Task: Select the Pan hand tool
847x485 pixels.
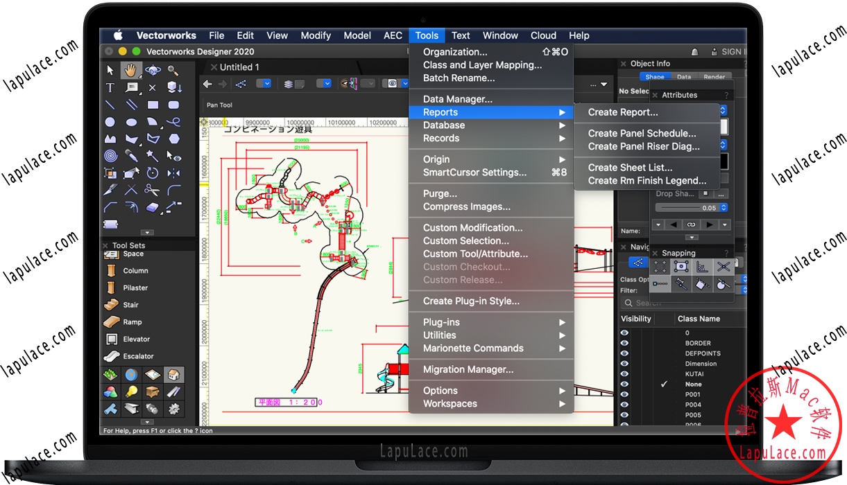Action: (x=131, y=70)
